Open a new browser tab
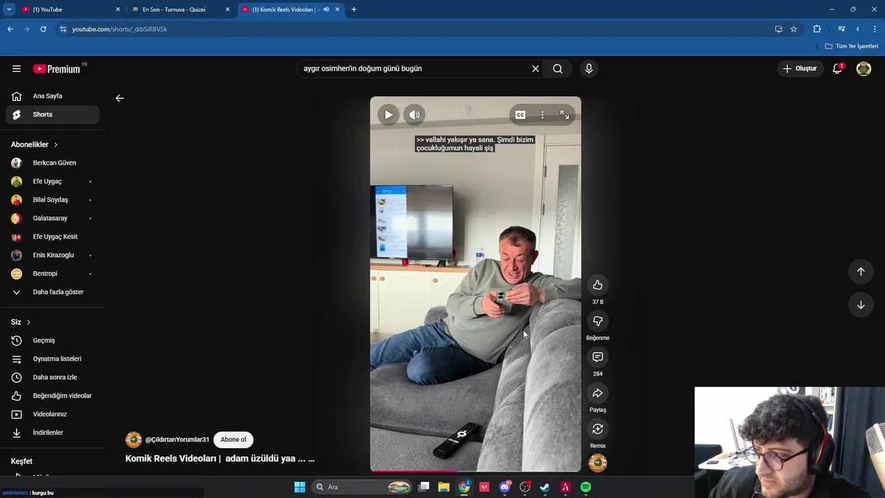The width and height of the screenshot is (885, 498). coord(354,10)
